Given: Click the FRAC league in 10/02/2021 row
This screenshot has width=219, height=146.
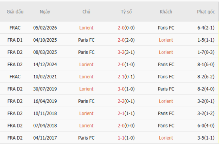Looking at the screenshot, I should (x=15, y=77).
